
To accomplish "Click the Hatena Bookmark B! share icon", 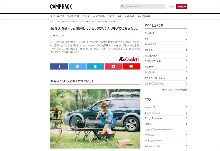I will pos(95,66).
